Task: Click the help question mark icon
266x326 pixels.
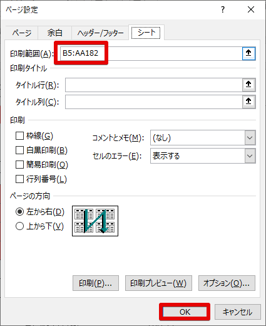Action: pyautogui.click(x=223, y=9)
